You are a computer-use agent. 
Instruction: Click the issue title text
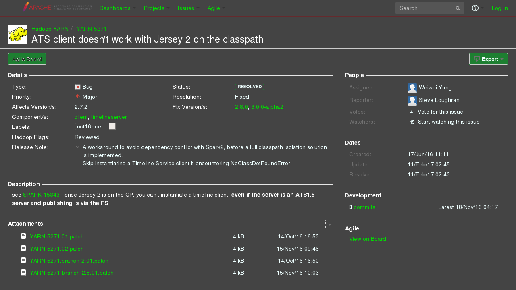pos(147,39)
